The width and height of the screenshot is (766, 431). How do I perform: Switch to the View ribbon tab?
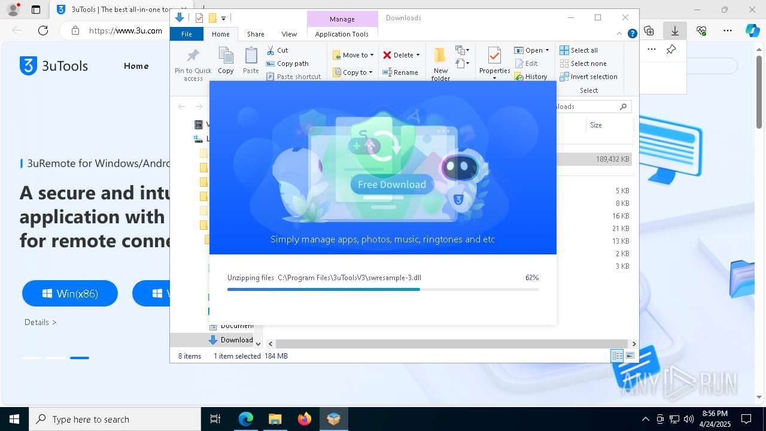tap(289, 34)
